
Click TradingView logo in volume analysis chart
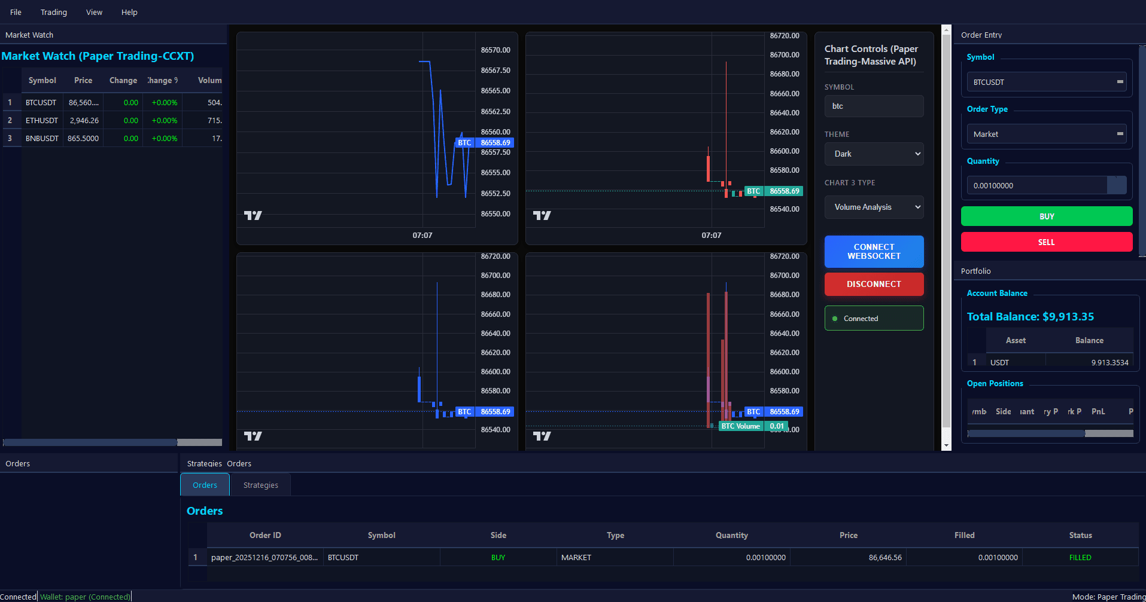click(542, 436)
